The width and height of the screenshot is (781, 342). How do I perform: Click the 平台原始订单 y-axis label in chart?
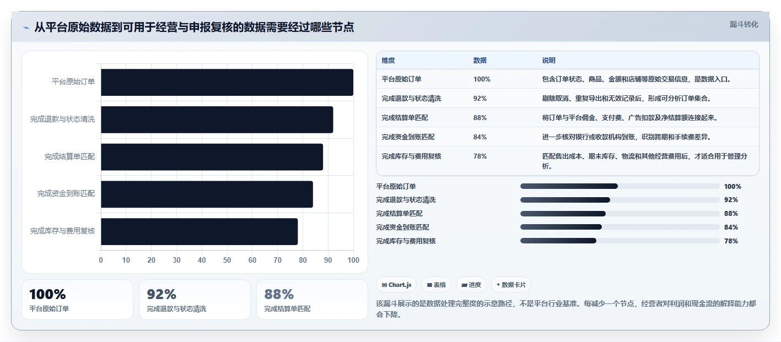(73, 82)
